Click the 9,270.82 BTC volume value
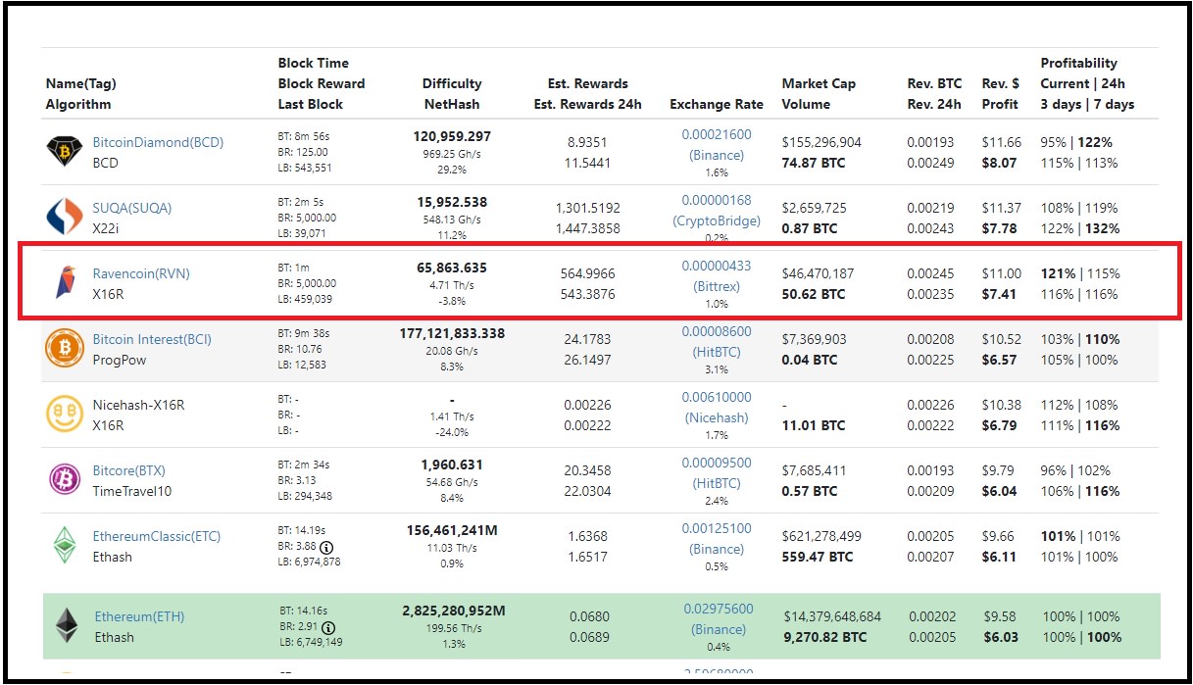1193x685 pixels. point(825,637)
